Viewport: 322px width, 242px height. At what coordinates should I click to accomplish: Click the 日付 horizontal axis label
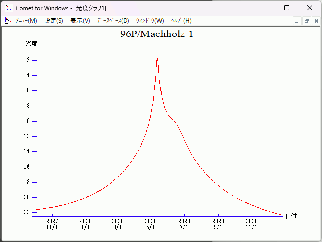(291, 216)
